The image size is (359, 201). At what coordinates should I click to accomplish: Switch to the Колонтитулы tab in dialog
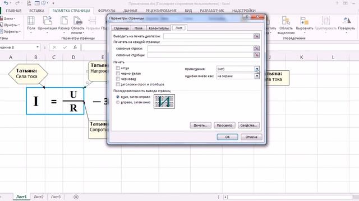(x=158, y=28)
